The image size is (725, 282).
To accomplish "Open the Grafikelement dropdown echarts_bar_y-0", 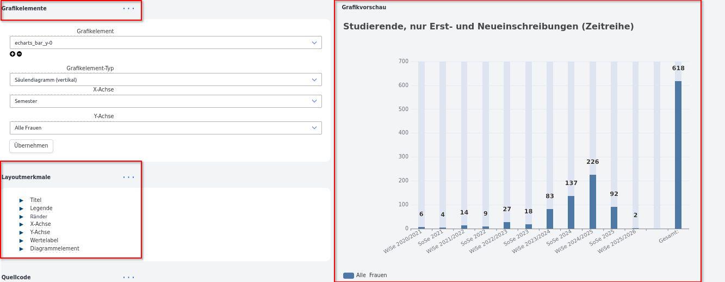I will point(165,42).
